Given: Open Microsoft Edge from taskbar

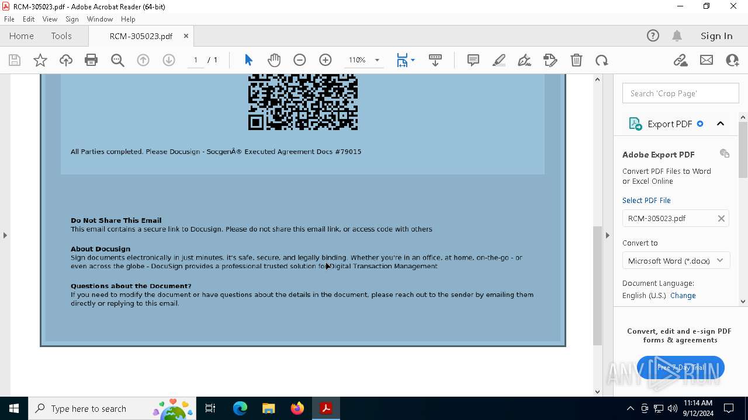Looking at the screenshot, I should pyautogui.click(x=240, y=408).
